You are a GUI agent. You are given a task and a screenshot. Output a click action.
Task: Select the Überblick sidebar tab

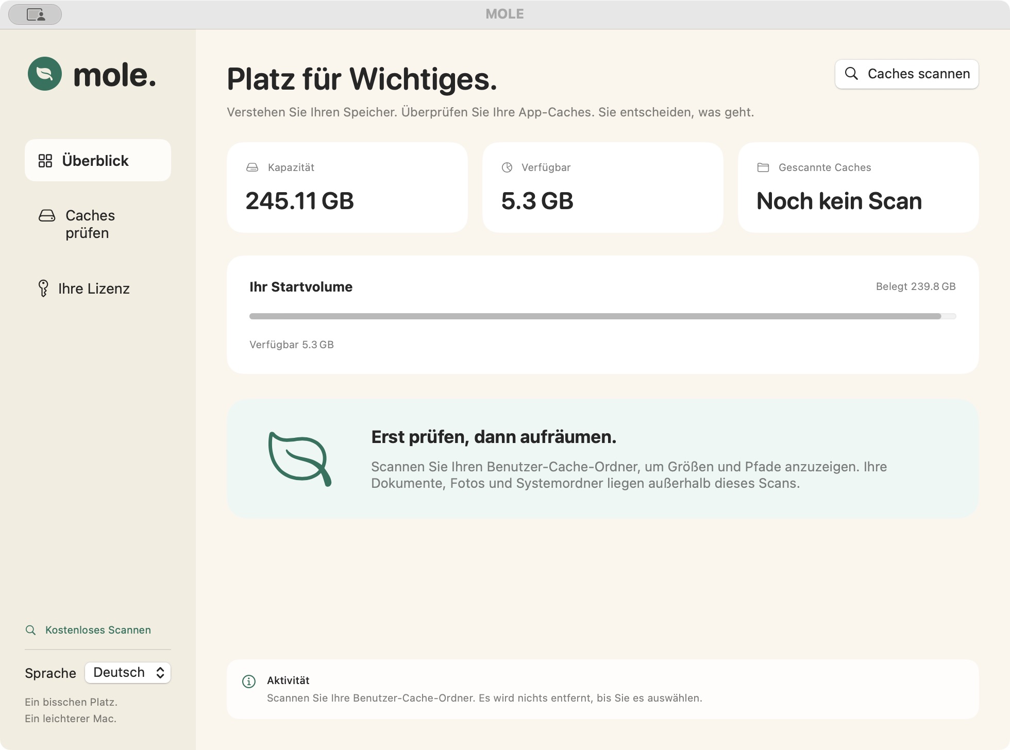pyautogui.click(x=98, y=160)
